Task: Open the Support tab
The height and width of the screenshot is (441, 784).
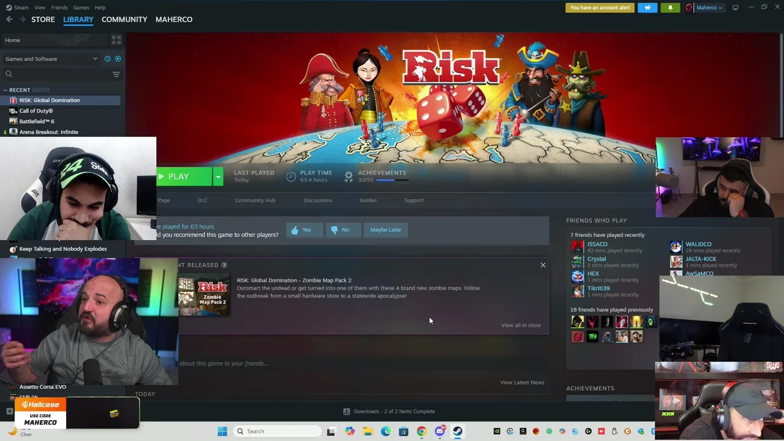Action: [x=414, y=200]
